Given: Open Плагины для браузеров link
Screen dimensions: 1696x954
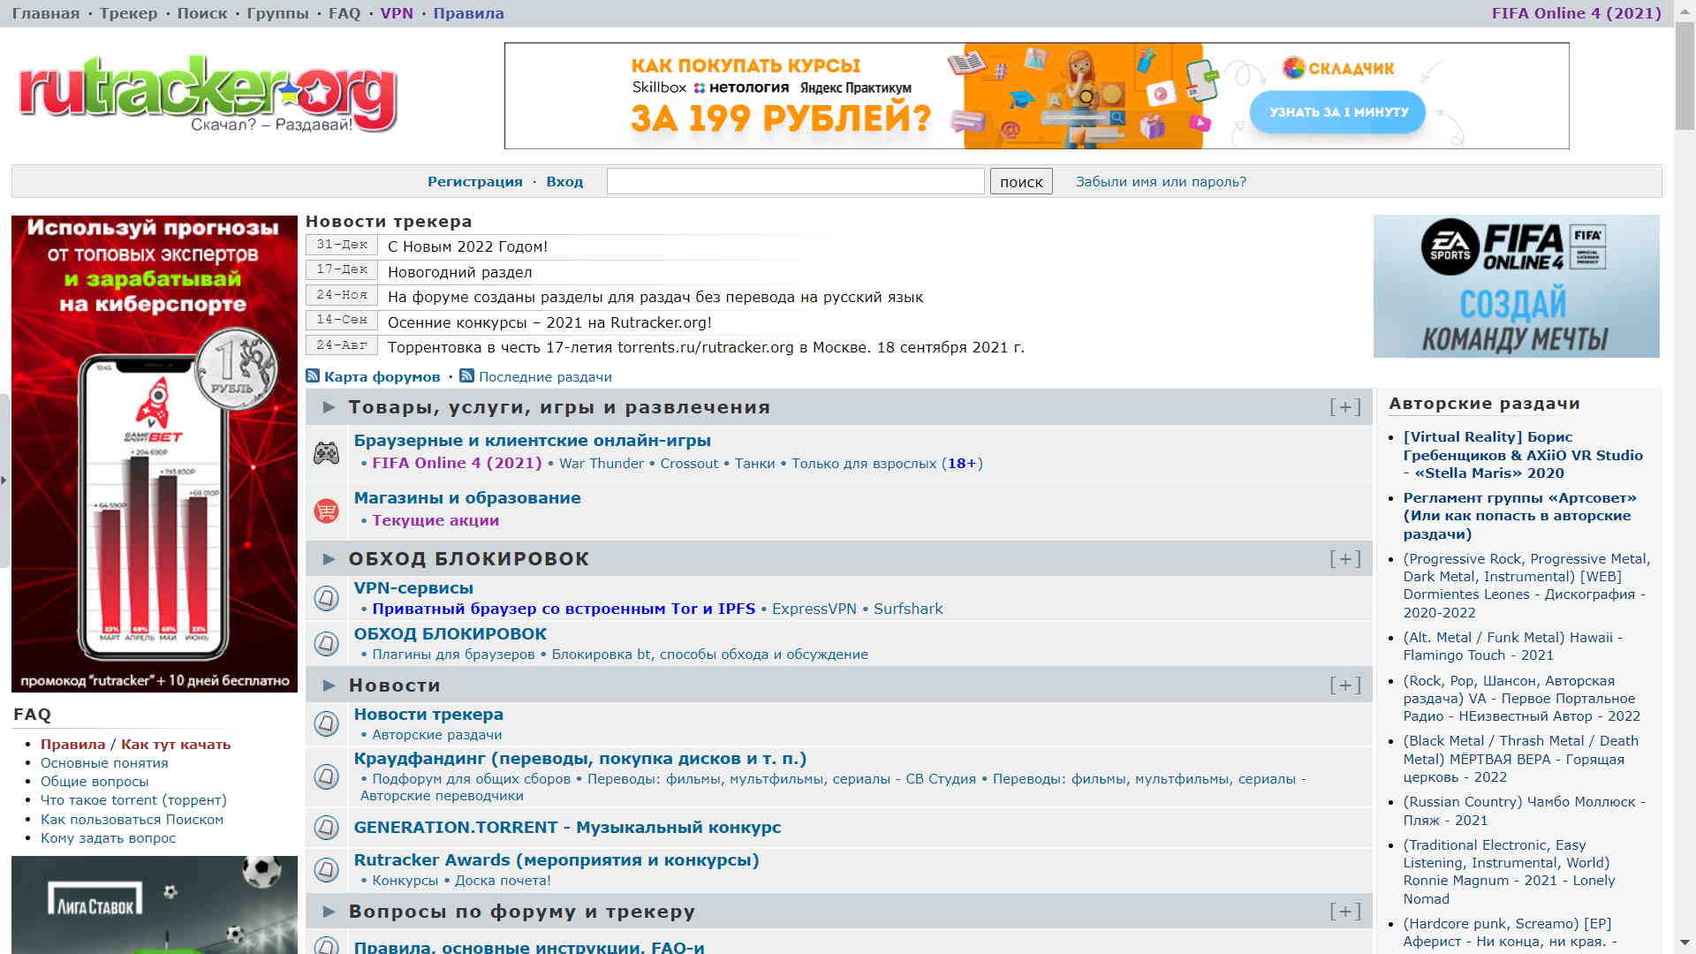Looking at the screenshot, I should pyautogui.click(x=453, y=655).
